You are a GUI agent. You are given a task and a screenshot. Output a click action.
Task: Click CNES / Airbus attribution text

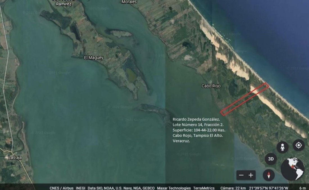click(62, 188)
